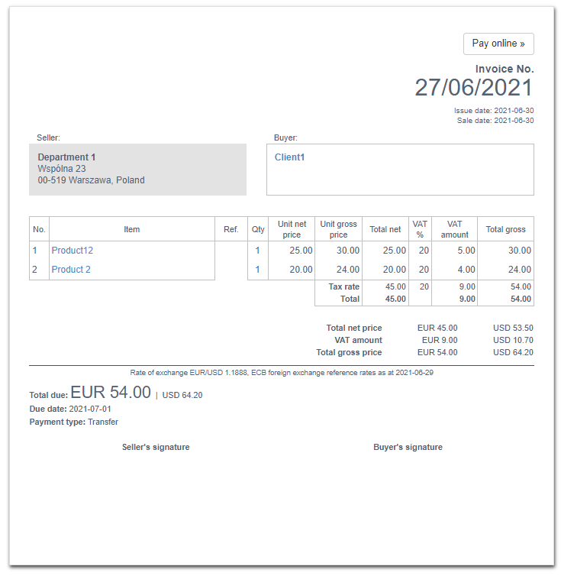Click the VAT % column header

420,229
